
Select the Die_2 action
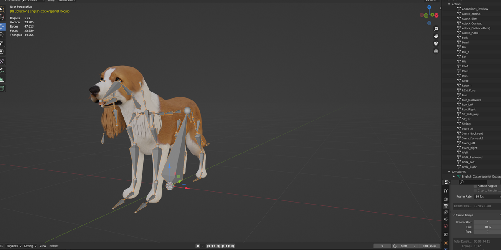click(x=465, y=52)
